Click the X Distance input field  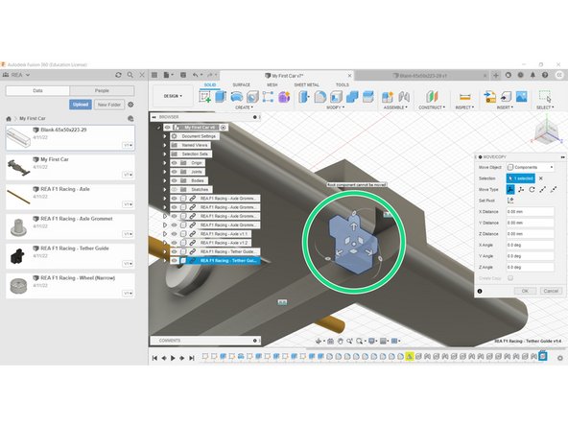point(531,211)
